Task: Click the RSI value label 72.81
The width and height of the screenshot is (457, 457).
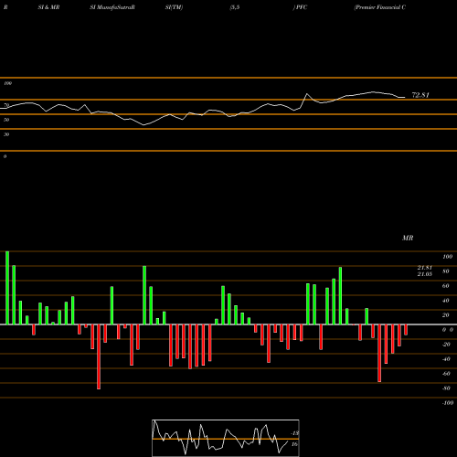Action: pyautogui.click(x=420, y=95)
